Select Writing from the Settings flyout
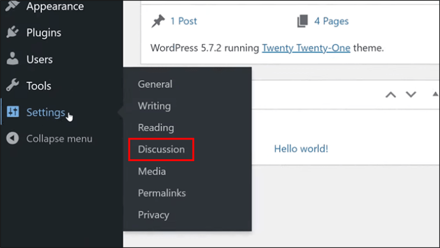This screenshot has width=440, height=248. coord(155,106)
